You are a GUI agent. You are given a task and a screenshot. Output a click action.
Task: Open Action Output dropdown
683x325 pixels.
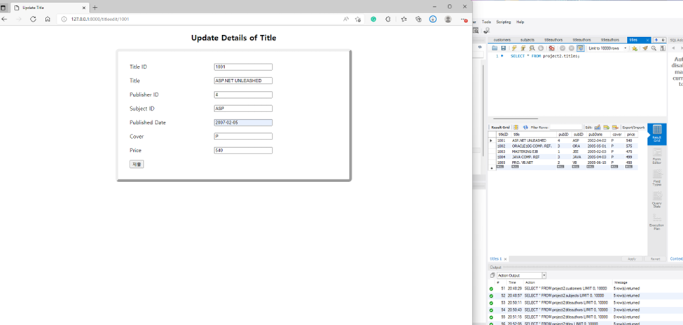[x=521, y=275]
